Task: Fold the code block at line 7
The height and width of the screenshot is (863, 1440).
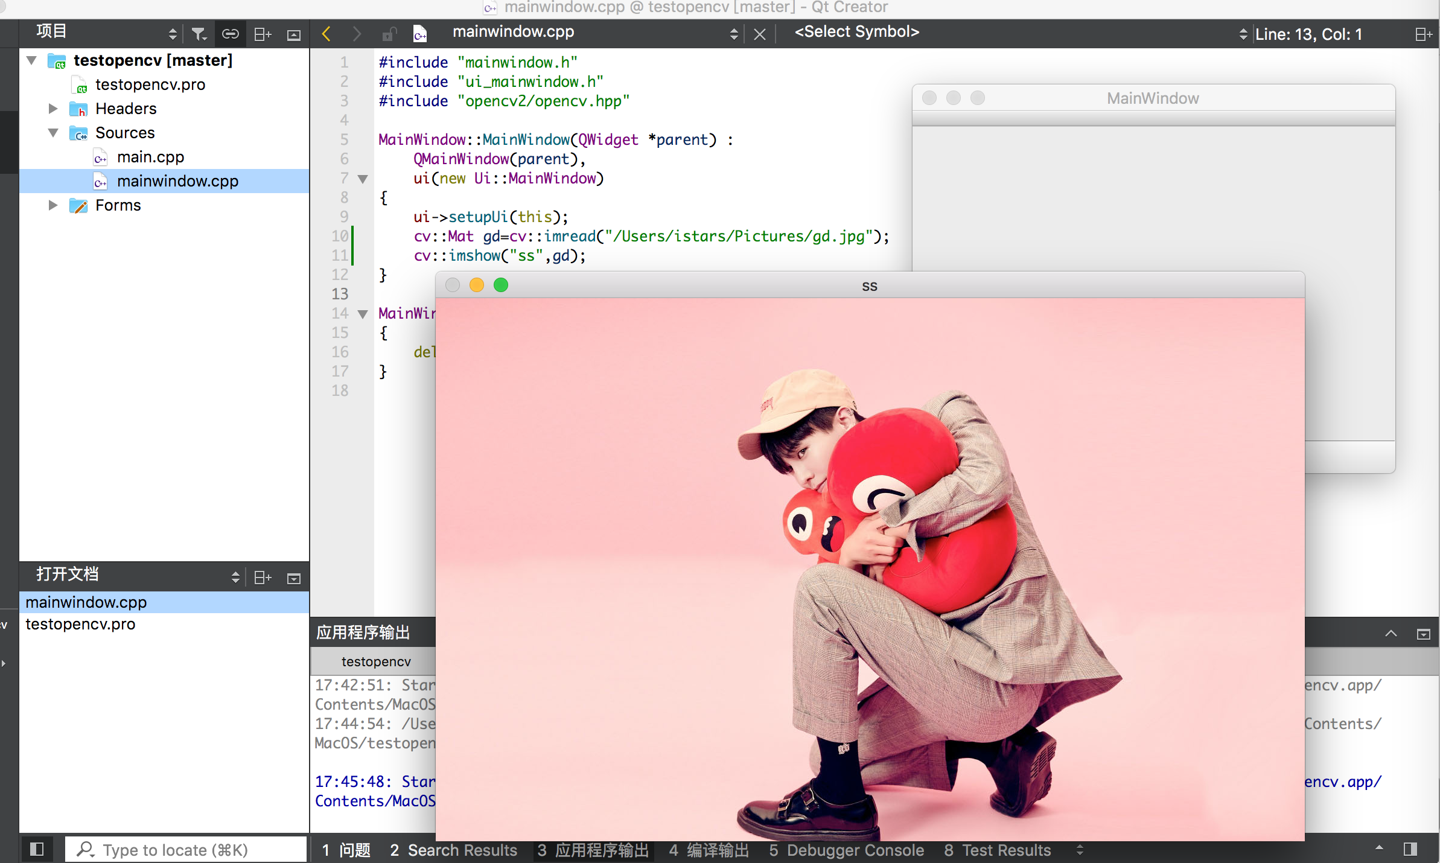Action: (363, 179)
